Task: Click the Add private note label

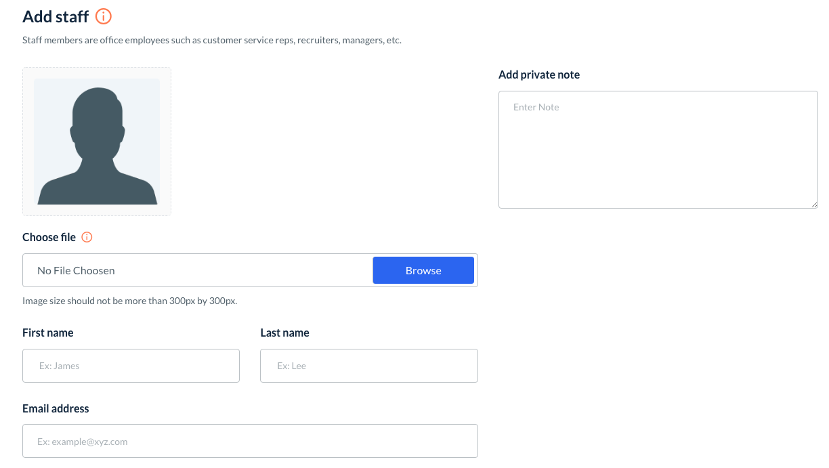Action: click(x=539, y=75)
